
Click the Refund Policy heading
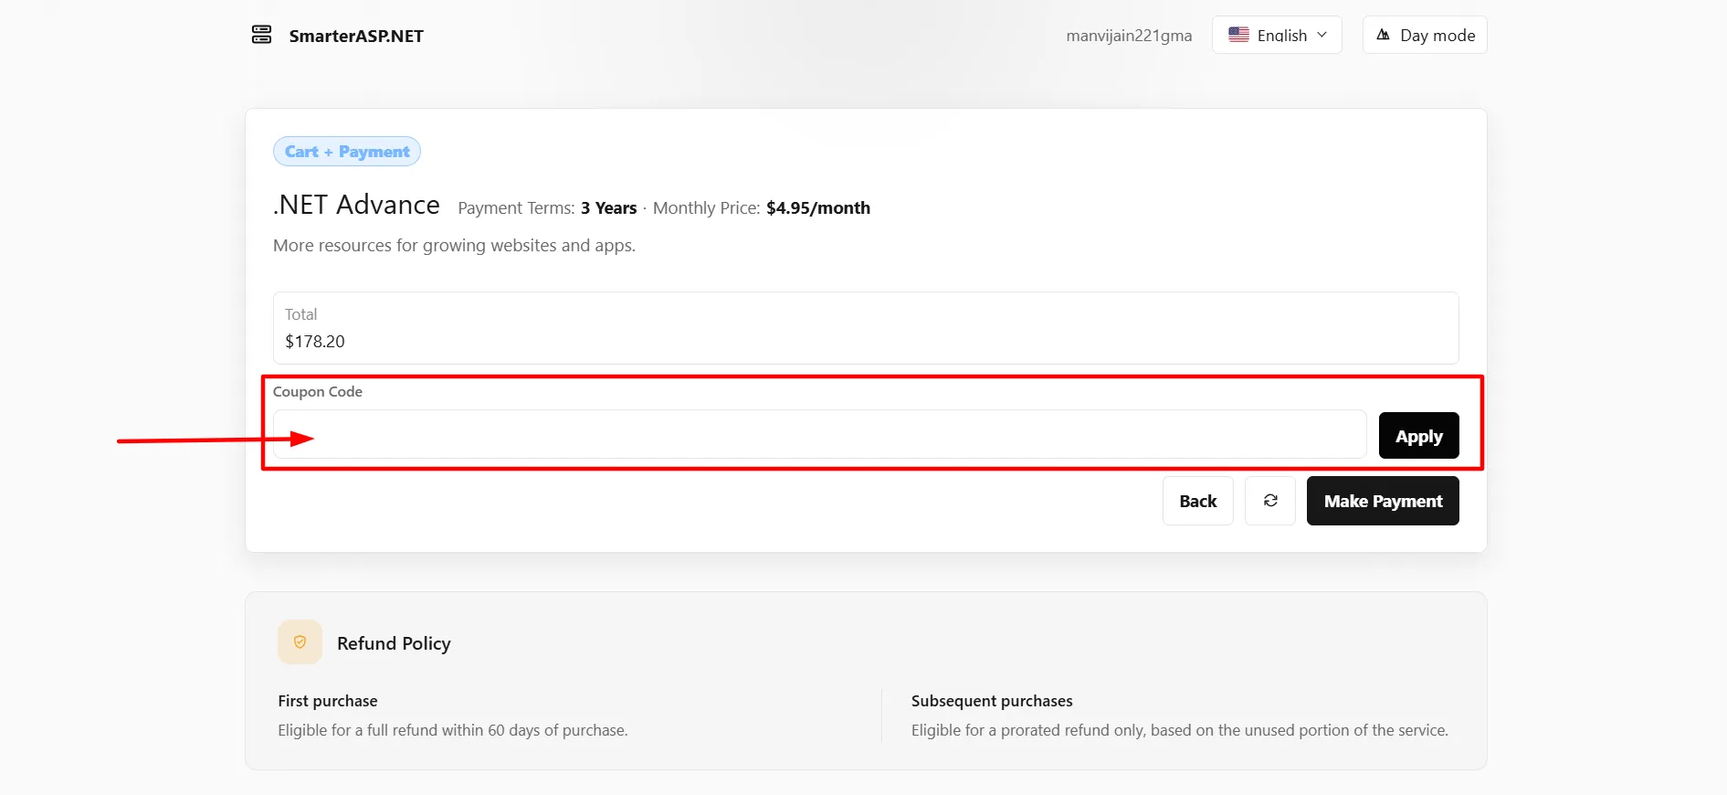coord(394,643)
